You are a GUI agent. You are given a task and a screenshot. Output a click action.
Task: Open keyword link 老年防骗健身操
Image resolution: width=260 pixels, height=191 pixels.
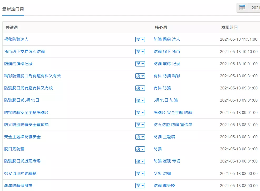pos(18,186)
